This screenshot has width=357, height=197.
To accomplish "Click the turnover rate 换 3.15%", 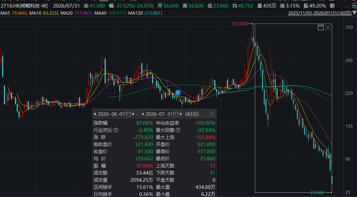I will click(x=290, y=6).
